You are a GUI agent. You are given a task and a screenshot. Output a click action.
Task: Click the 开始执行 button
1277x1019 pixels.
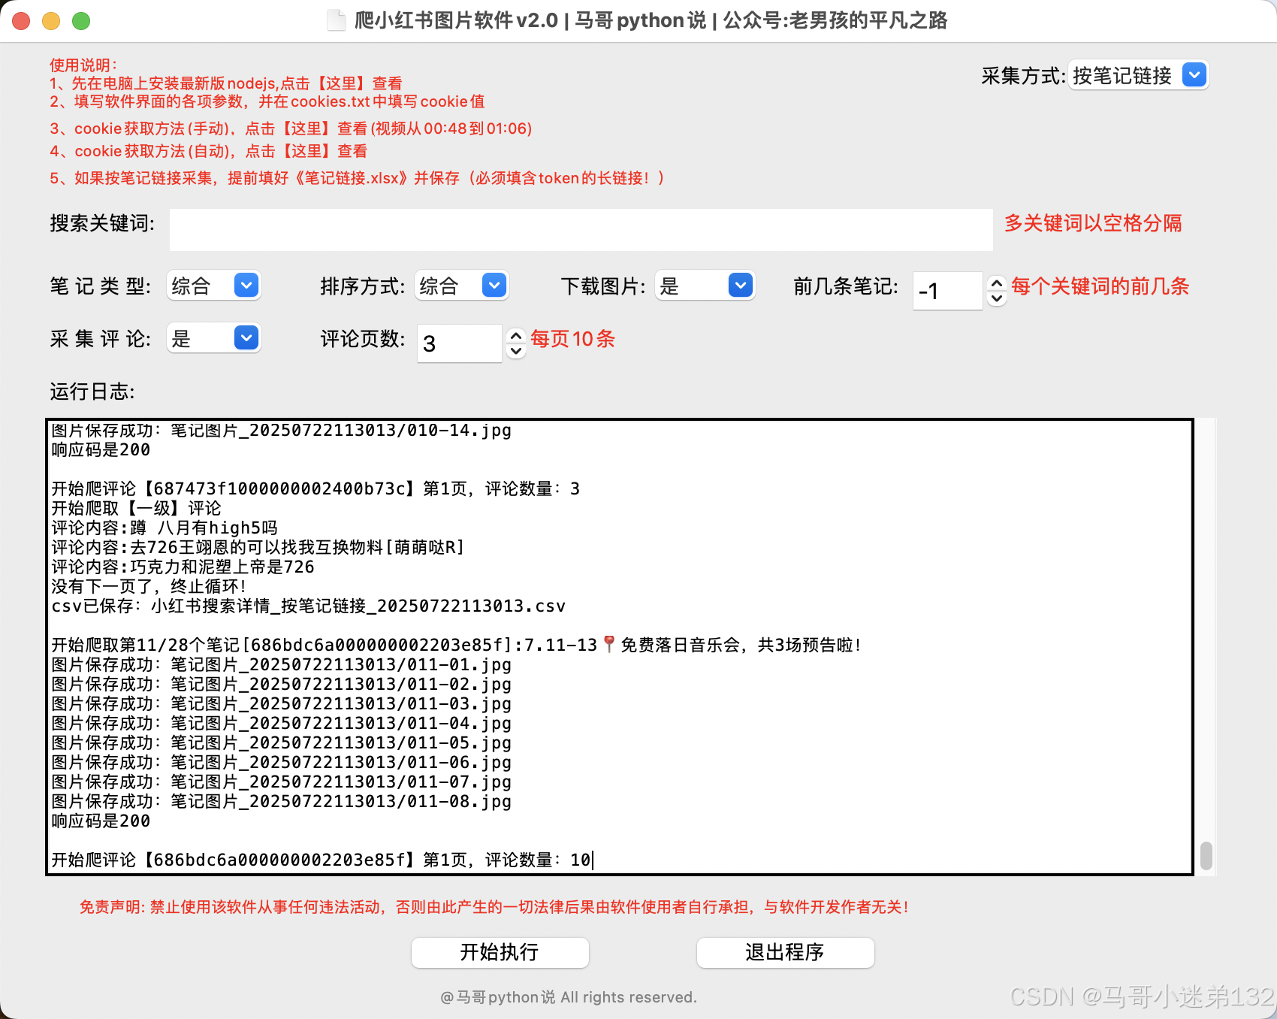click(x=500, y=952)
